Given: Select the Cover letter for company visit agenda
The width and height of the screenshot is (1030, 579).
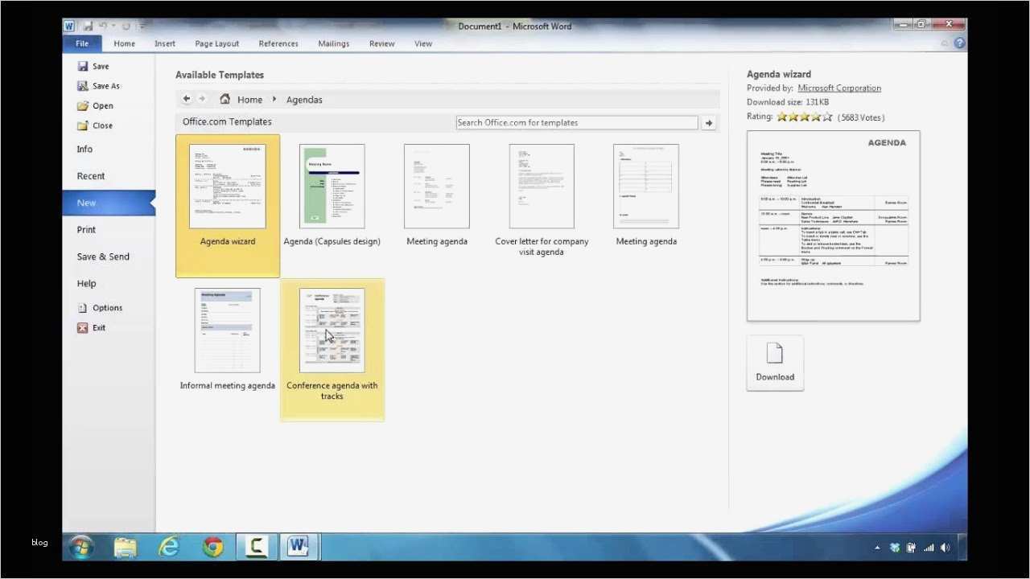Looking at the screenshot, I should 542,200.
